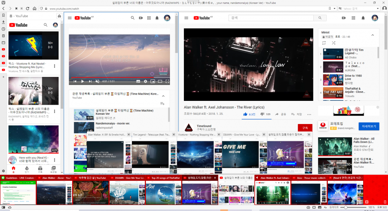Viewport: 388px width, 211px height.
Task: Click Share button under the video
Action: (x=281, y=114)
